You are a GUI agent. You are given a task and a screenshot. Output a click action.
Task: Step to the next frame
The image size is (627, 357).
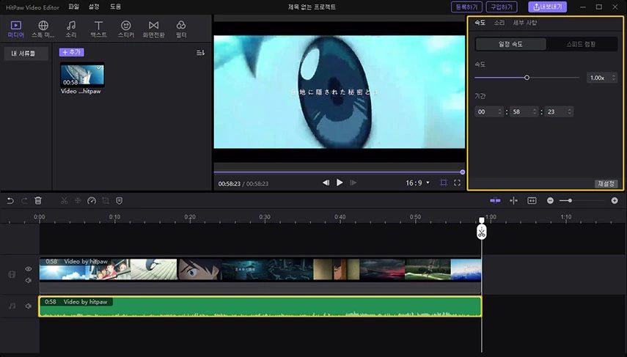tap(353, 183)
